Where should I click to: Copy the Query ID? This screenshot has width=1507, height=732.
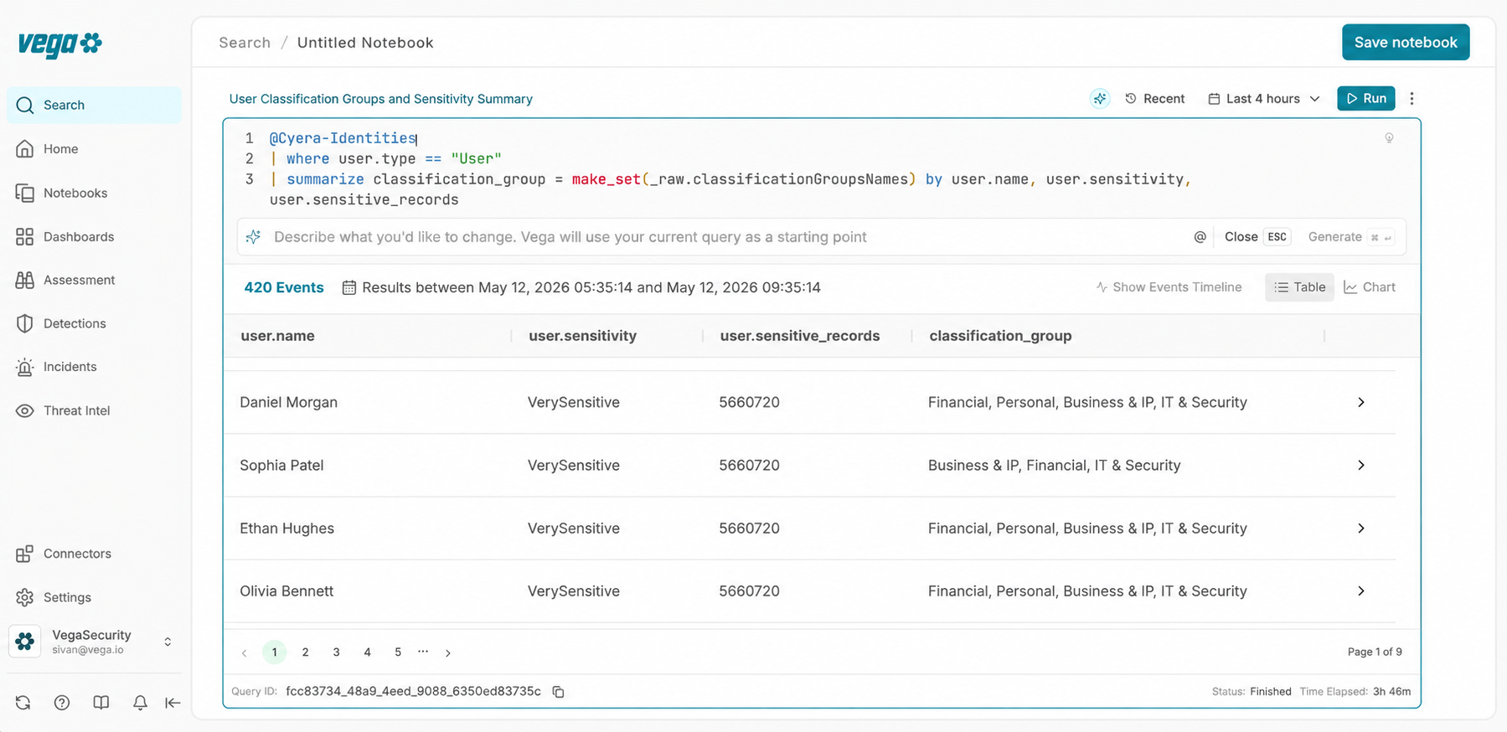point(558,692)
